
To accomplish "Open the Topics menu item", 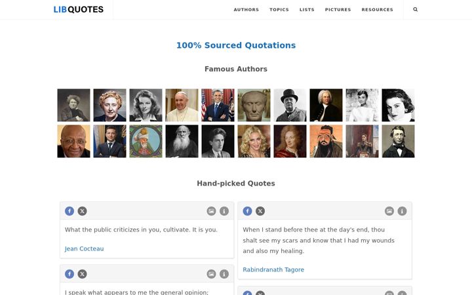I will click(x=279, y=10).
